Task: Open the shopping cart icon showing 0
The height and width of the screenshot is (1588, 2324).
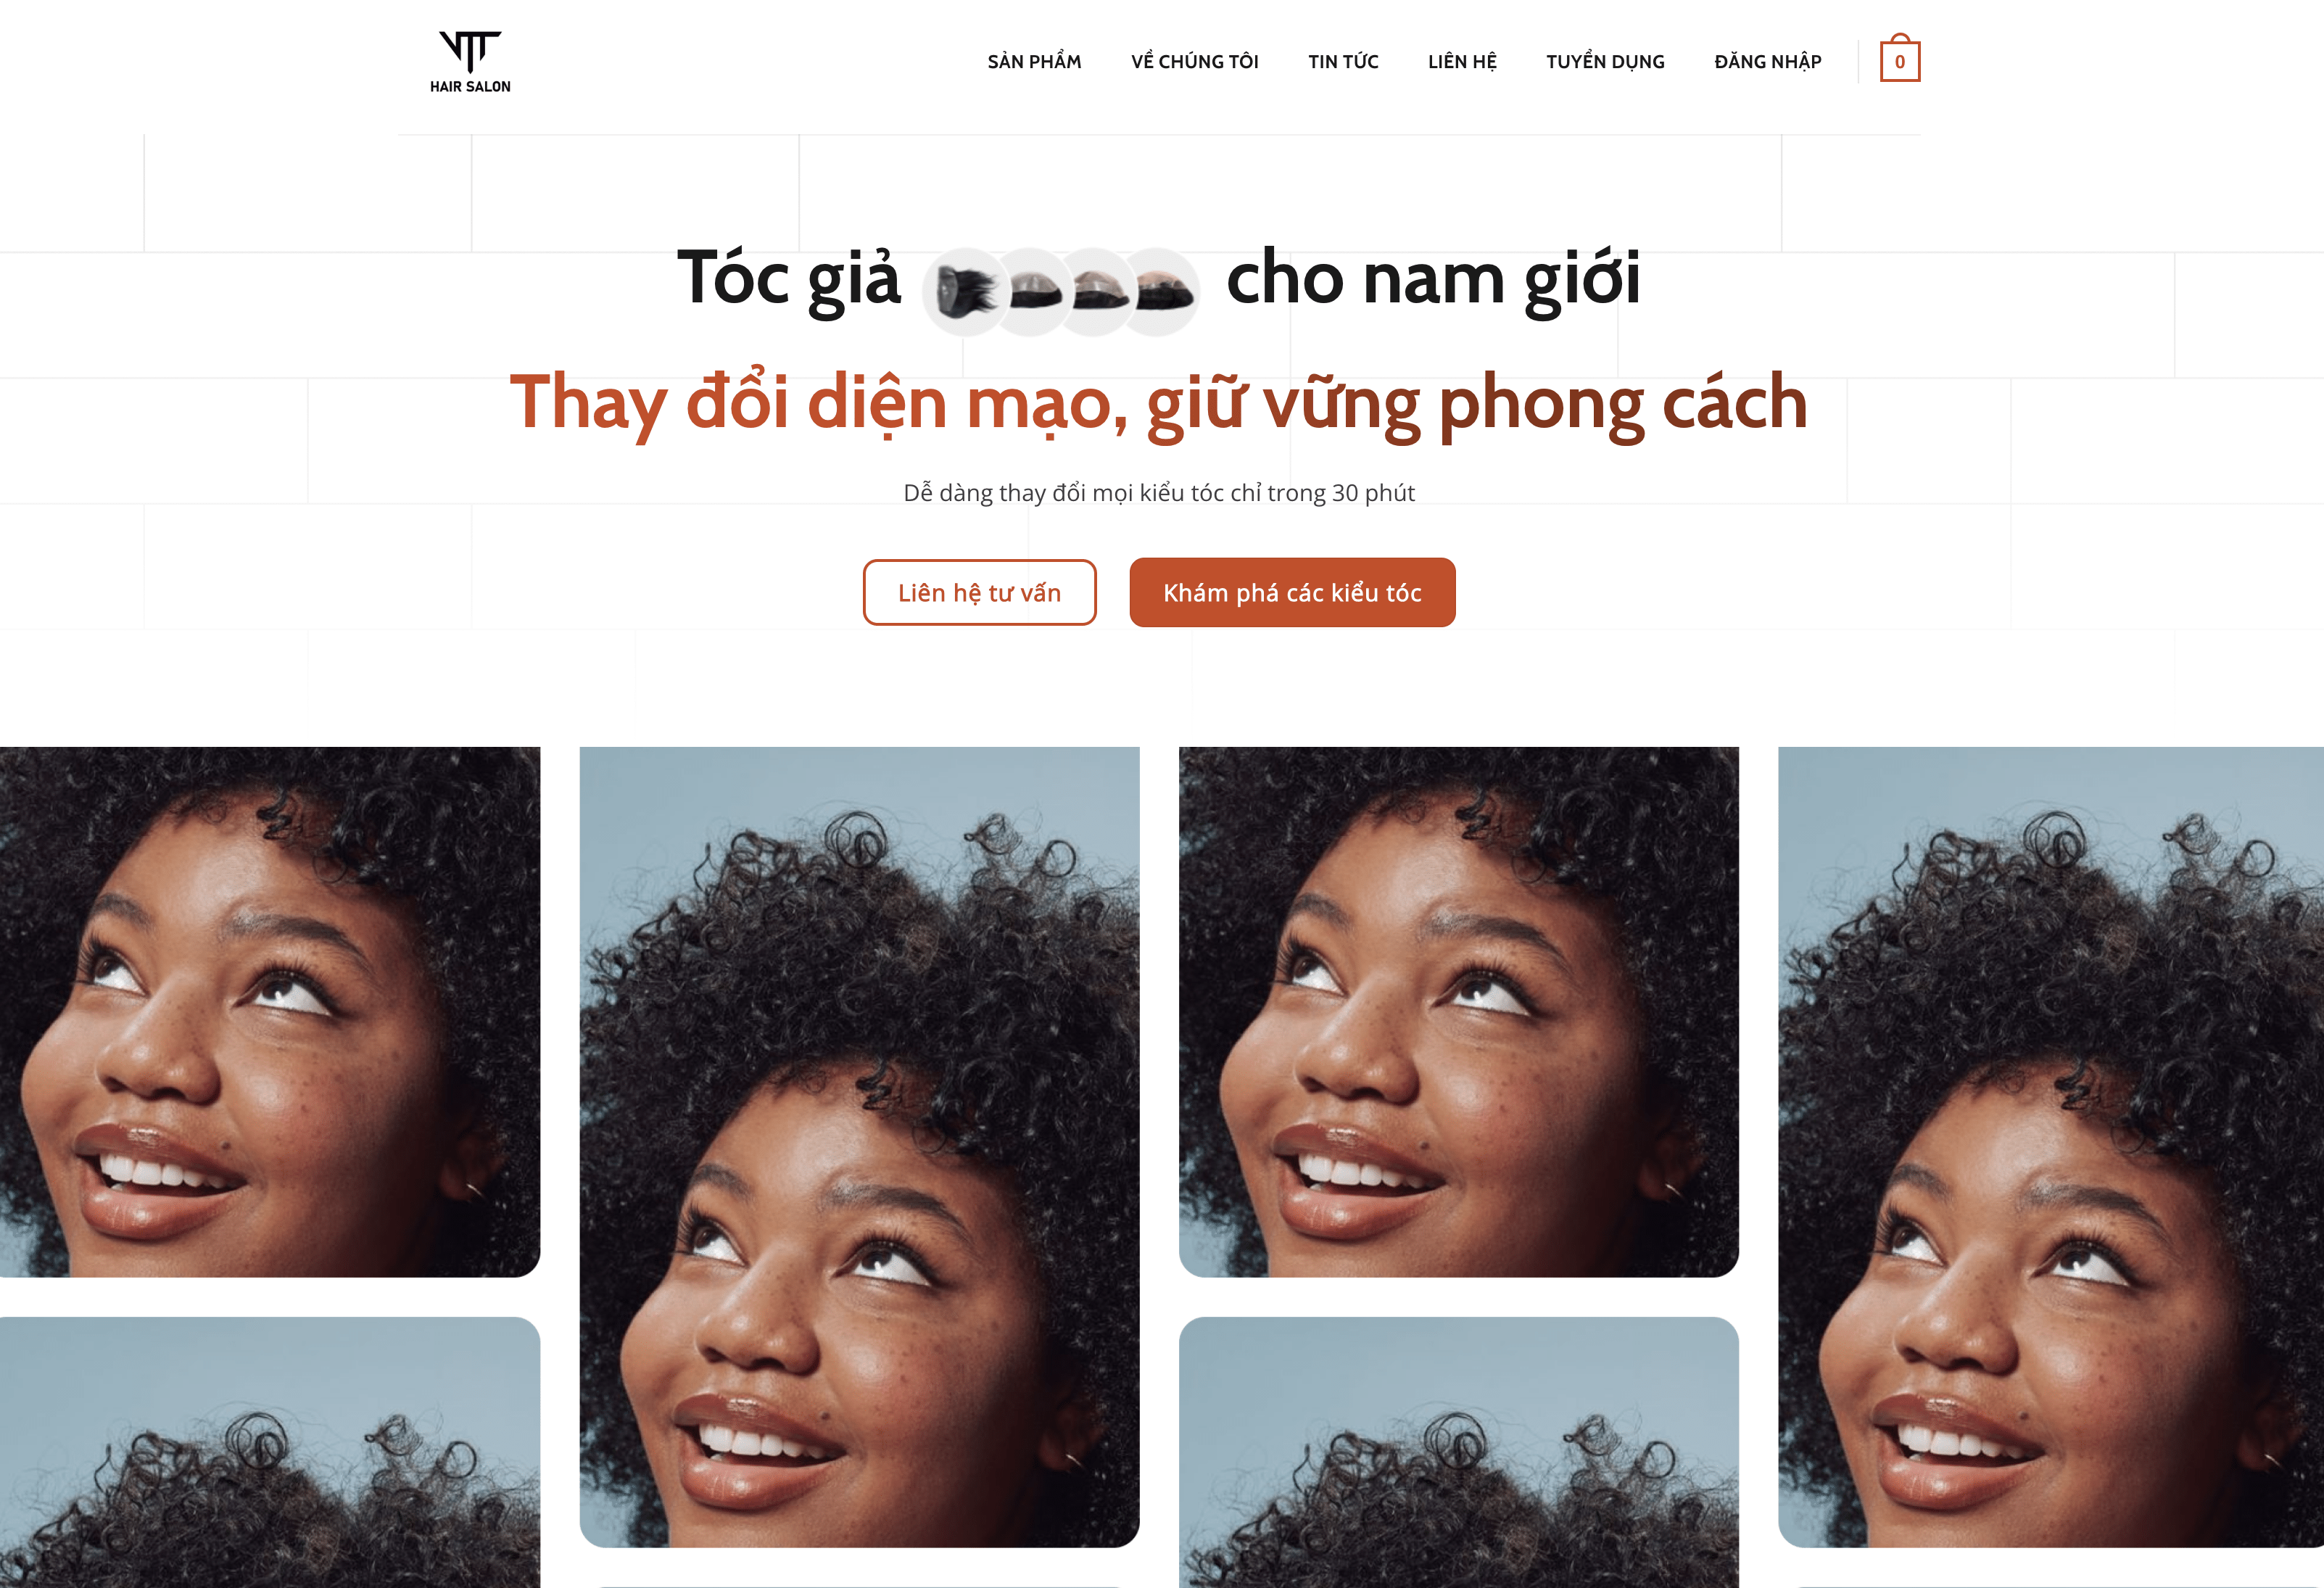Action: click(x=1899, y=59)
